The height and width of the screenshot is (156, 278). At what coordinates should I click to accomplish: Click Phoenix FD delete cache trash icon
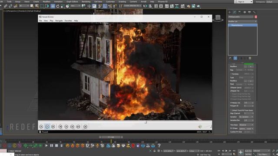tap(62, 146)
